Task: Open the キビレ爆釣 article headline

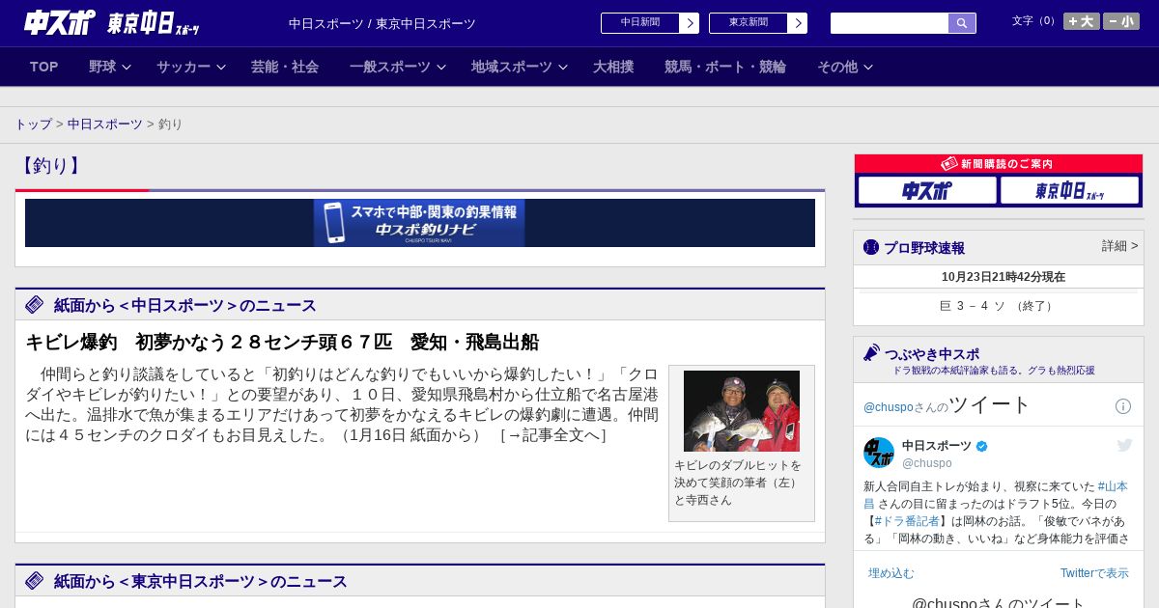Action: [282, 343]
